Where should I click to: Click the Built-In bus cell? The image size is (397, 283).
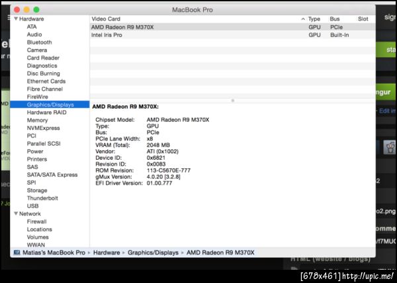339,35
